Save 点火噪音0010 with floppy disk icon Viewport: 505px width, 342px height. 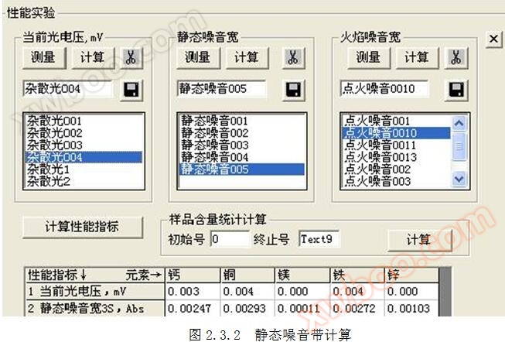[456, 89]
